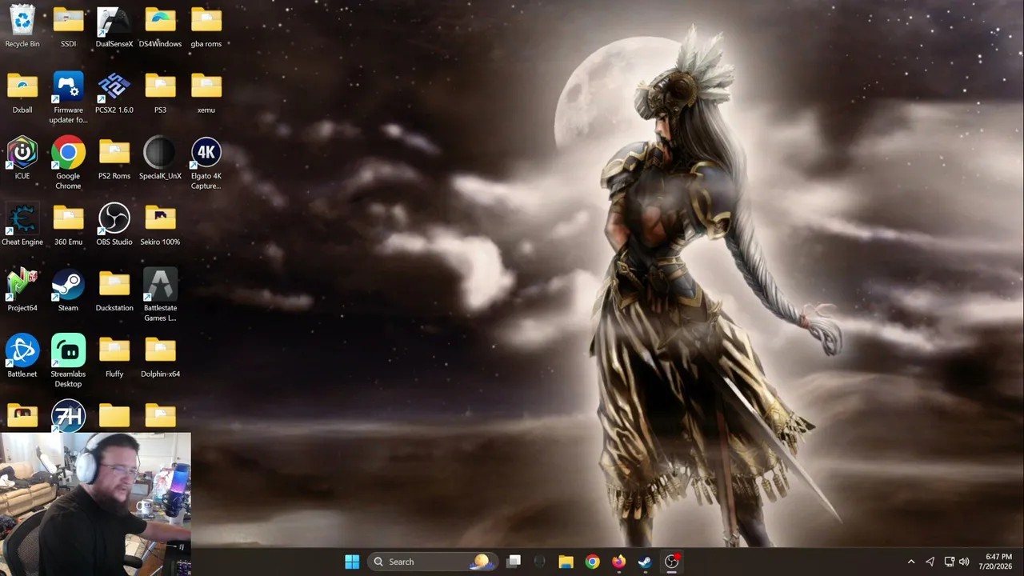Select the Streamlabs Desktop shortcut
Image resolution: width=1024 pixels, height=576 pixels.
[x=68, y=362]
